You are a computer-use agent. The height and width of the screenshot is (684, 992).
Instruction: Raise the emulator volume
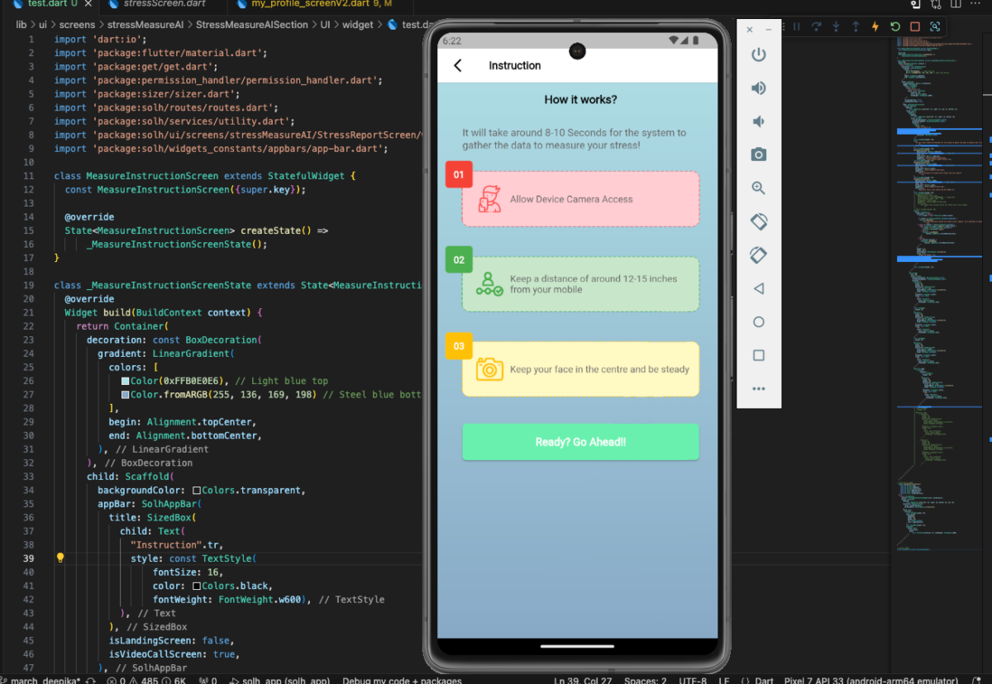(758, 88)
